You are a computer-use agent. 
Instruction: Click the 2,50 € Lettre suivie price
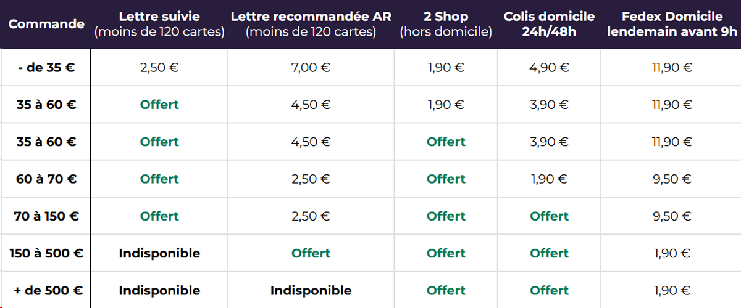pos(159,68)
